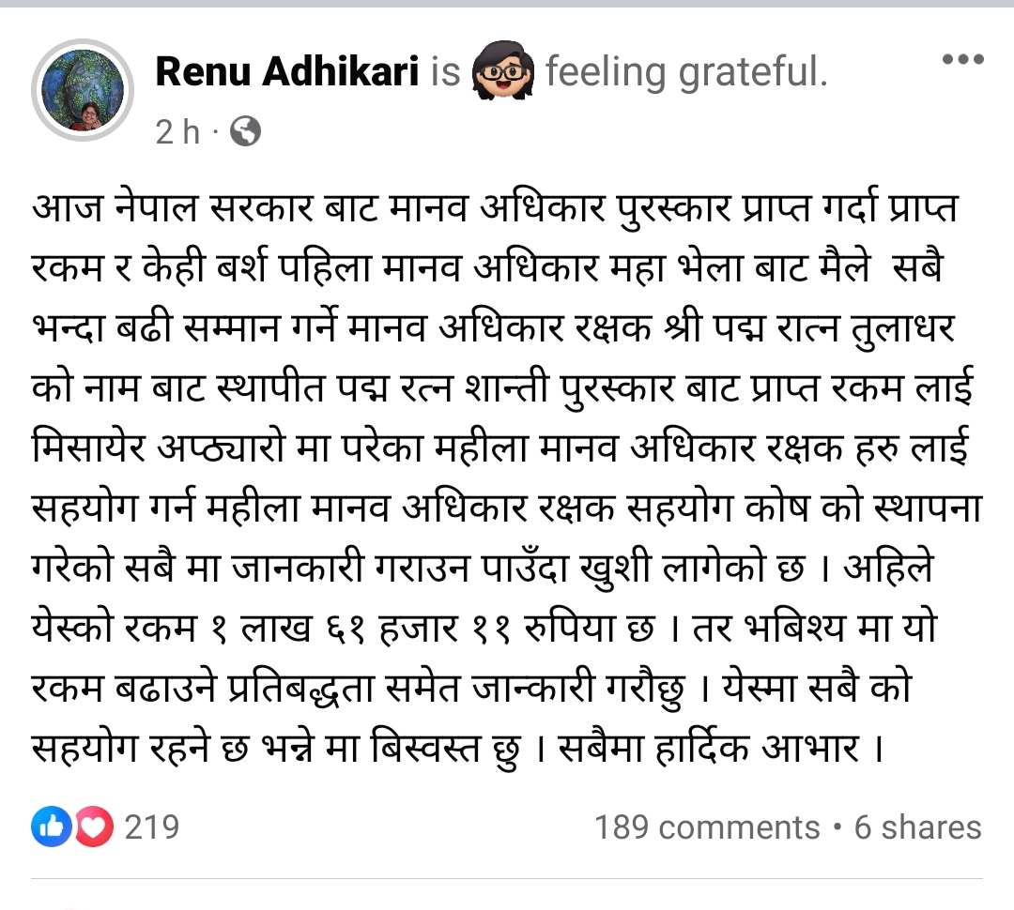Screen dimensions: 1014x910
Task: Open the '2 h' post timestamp
Action: coord(177,132)
